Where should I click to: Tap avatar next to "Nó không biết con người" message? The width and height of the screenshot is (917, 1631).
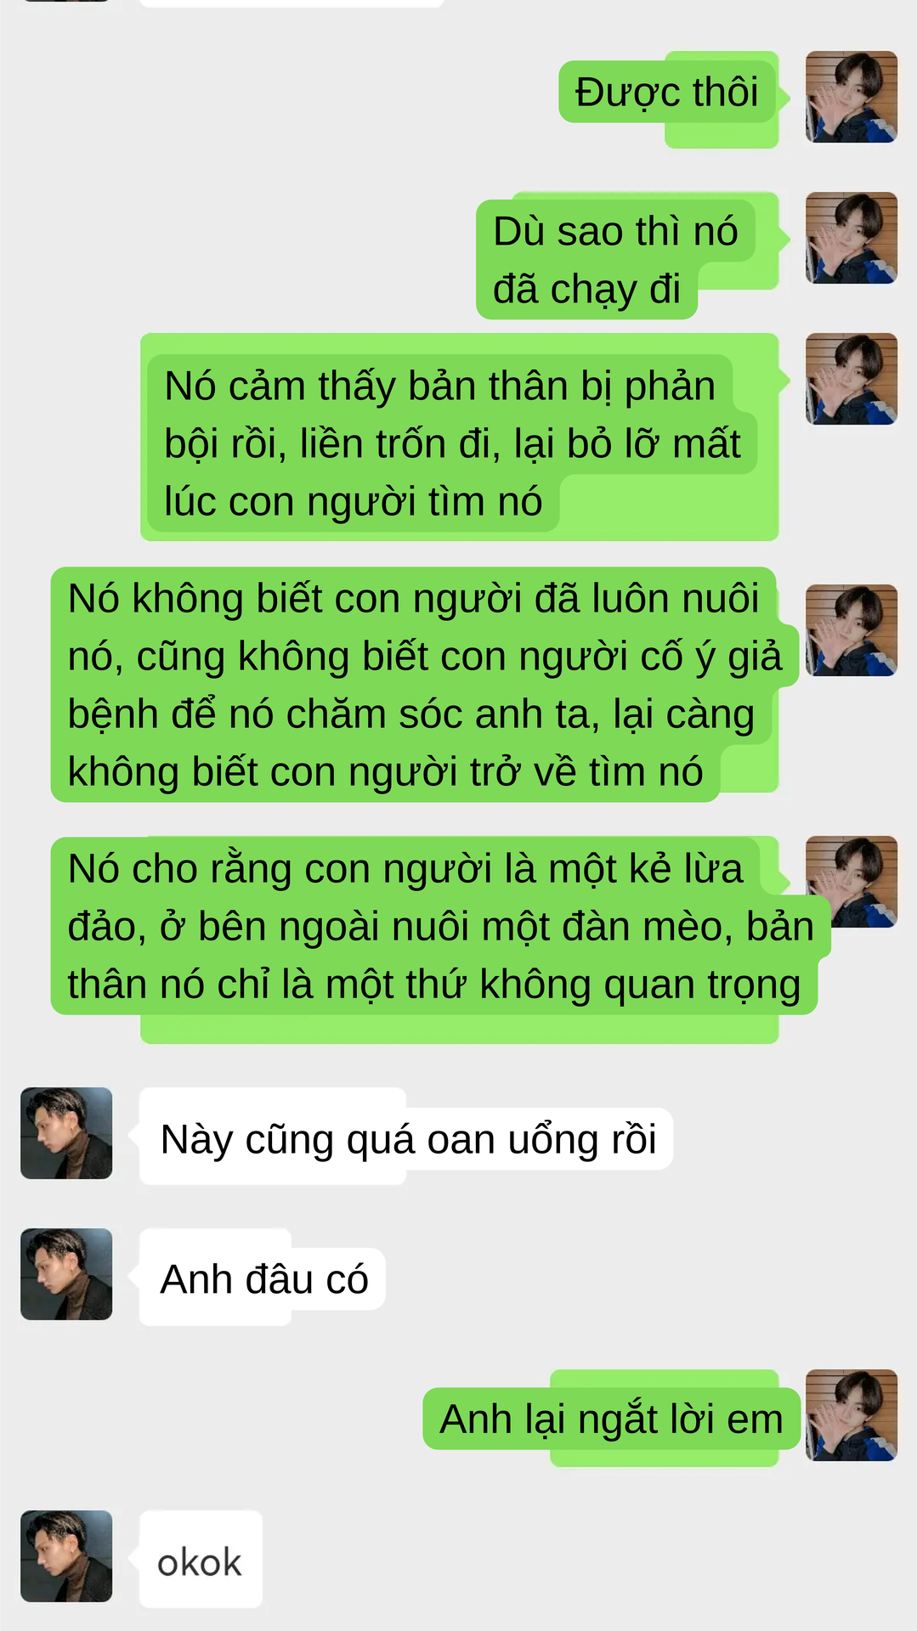[x=852, y=630]
